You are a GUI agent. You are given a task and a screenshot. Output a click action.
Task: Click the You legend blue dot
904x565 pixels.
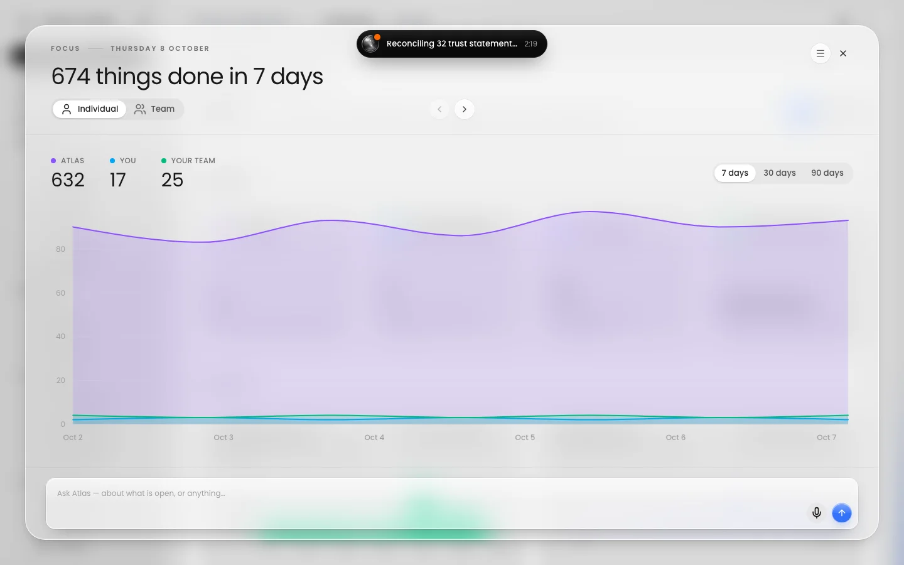click(112, 161)
